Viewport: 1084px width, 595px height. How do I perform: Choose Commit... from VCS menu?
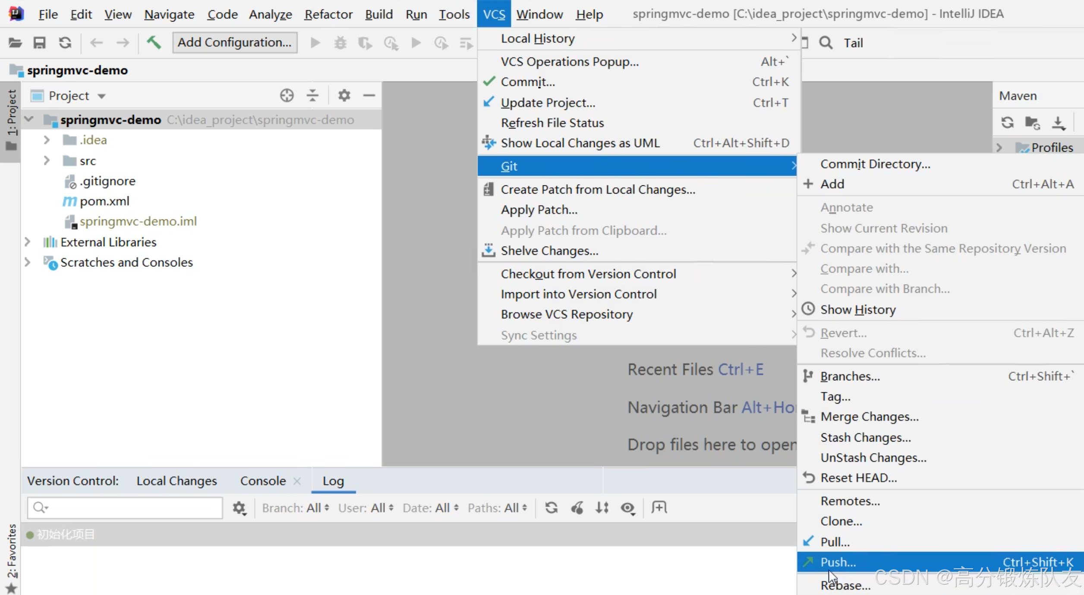[637, 81]
